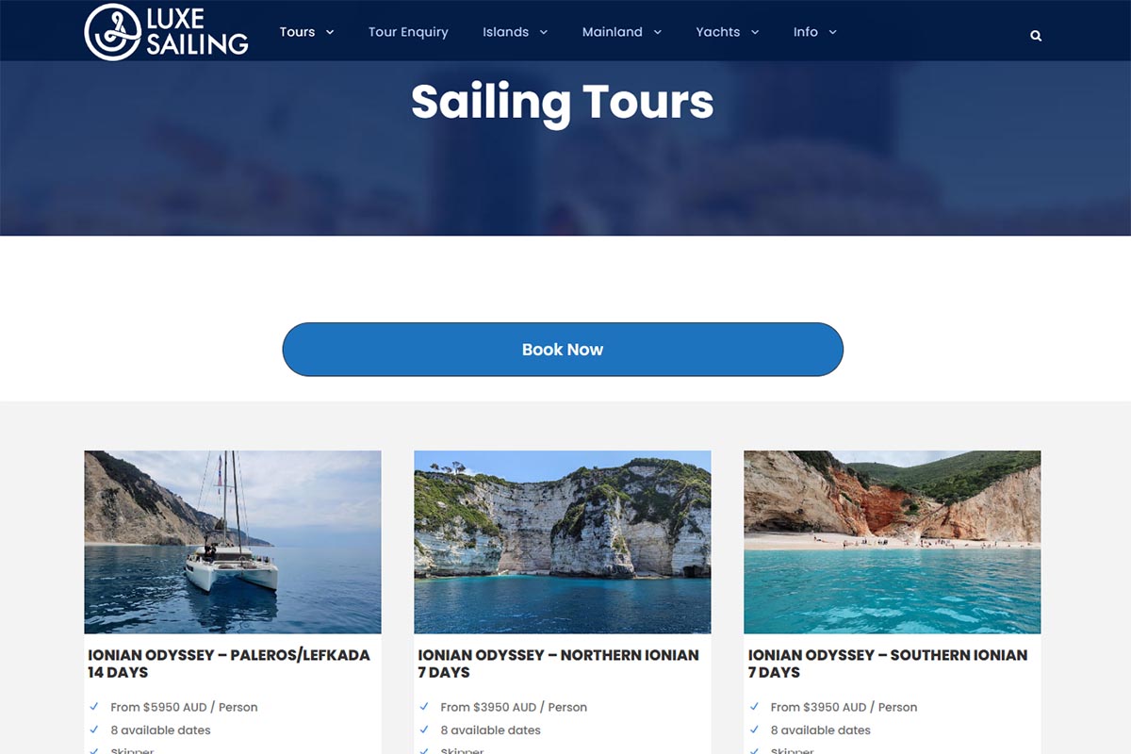
Task: Click the turquoise beach tour image
Action: point(893,542)
